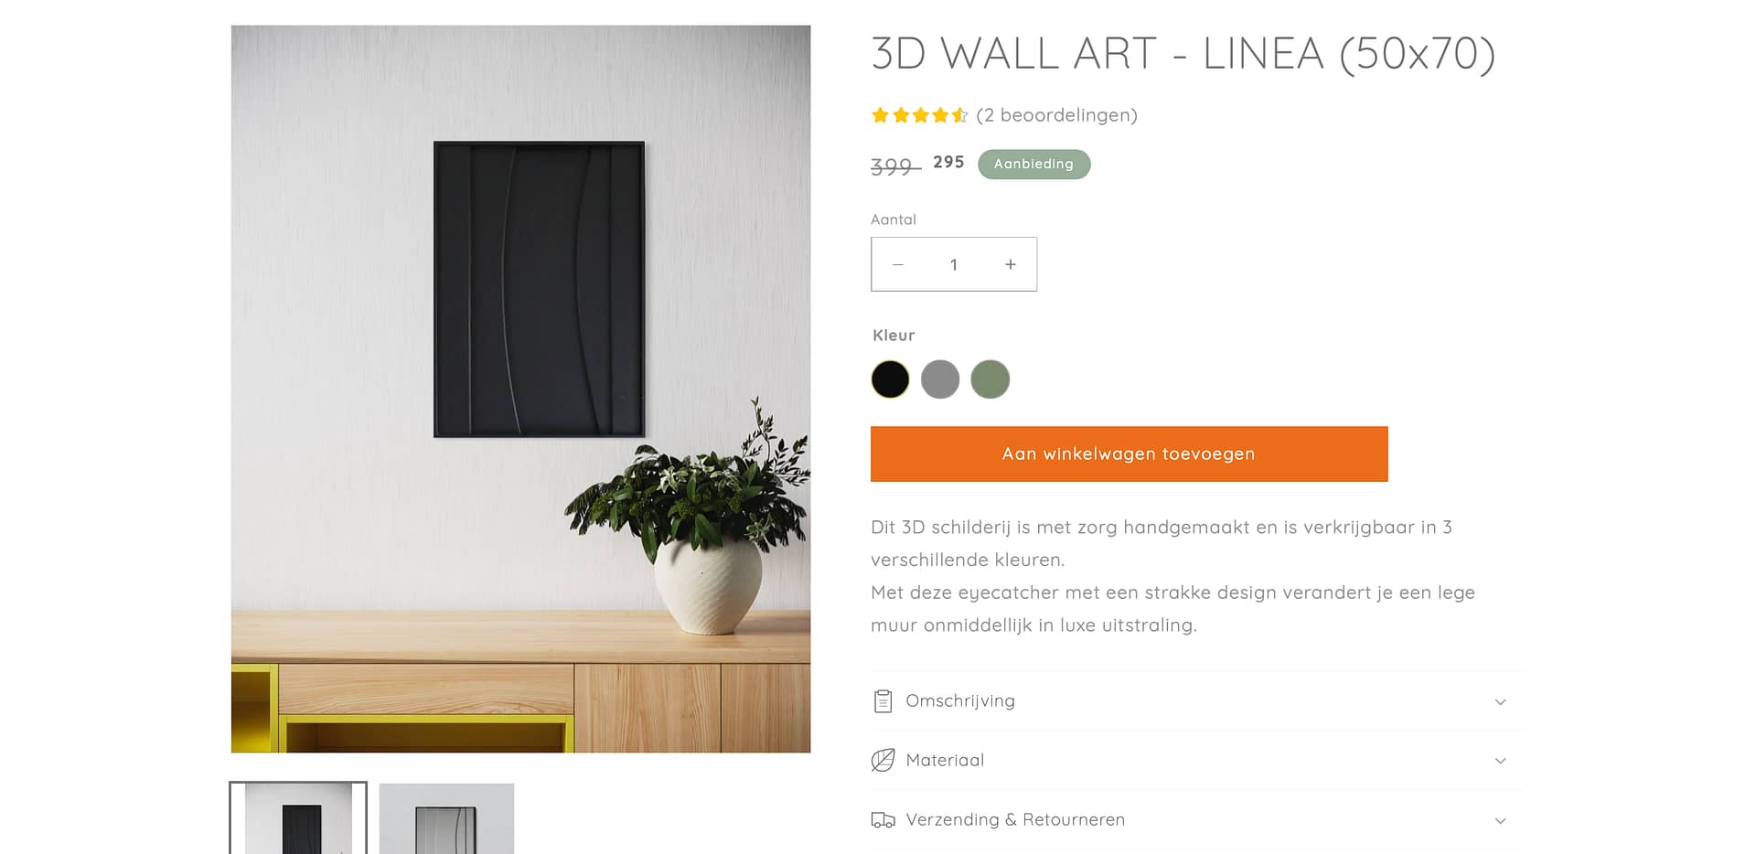Select the black artwork thumbnail
Image resolution: width=1756 pixels, height=854 pixels.
pyautogui.click(x=298, y=818)
